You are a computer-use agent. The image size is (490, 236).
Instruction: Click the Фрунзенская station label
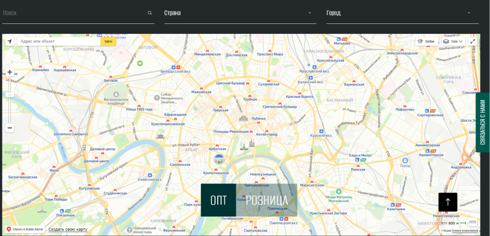pos(173,230)
